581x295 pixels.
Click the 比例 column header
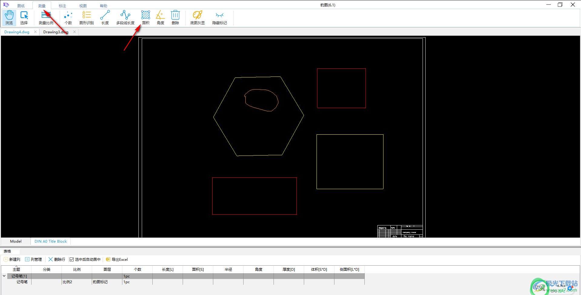click(77, 269)
